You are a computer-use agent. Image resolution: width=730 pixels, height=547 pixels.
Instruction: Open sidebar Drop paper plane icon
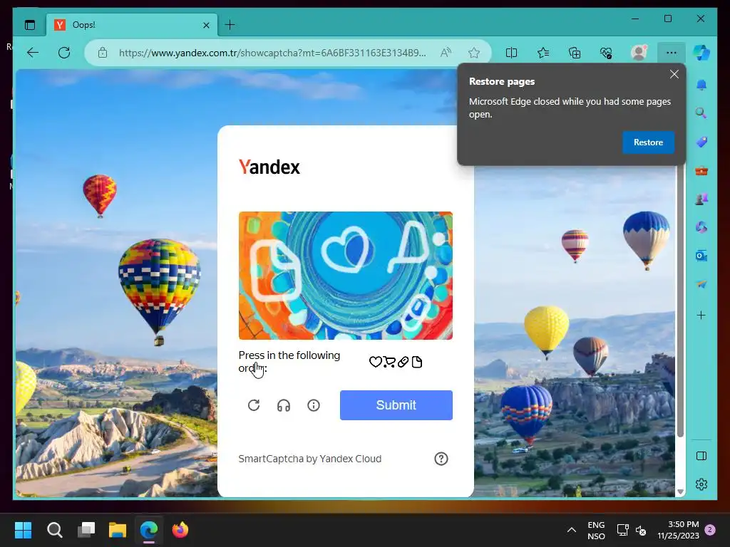click(x=701, y=284)
